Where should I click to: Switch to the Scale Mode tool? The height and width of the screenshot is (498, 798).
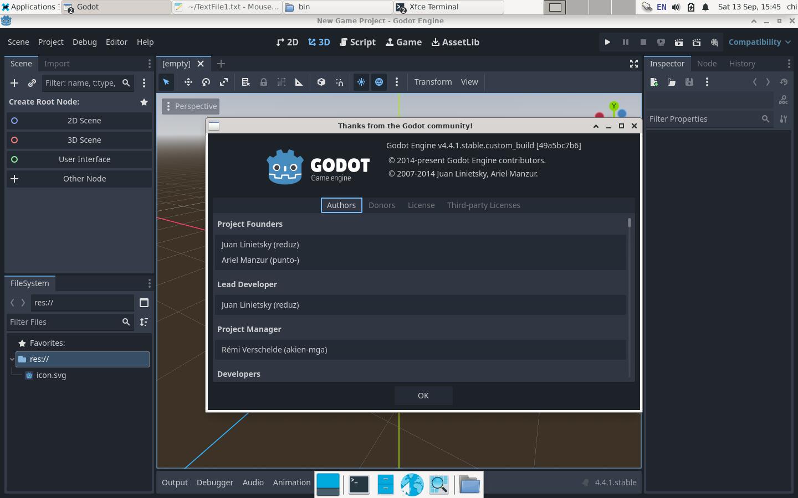coord(224,82)
